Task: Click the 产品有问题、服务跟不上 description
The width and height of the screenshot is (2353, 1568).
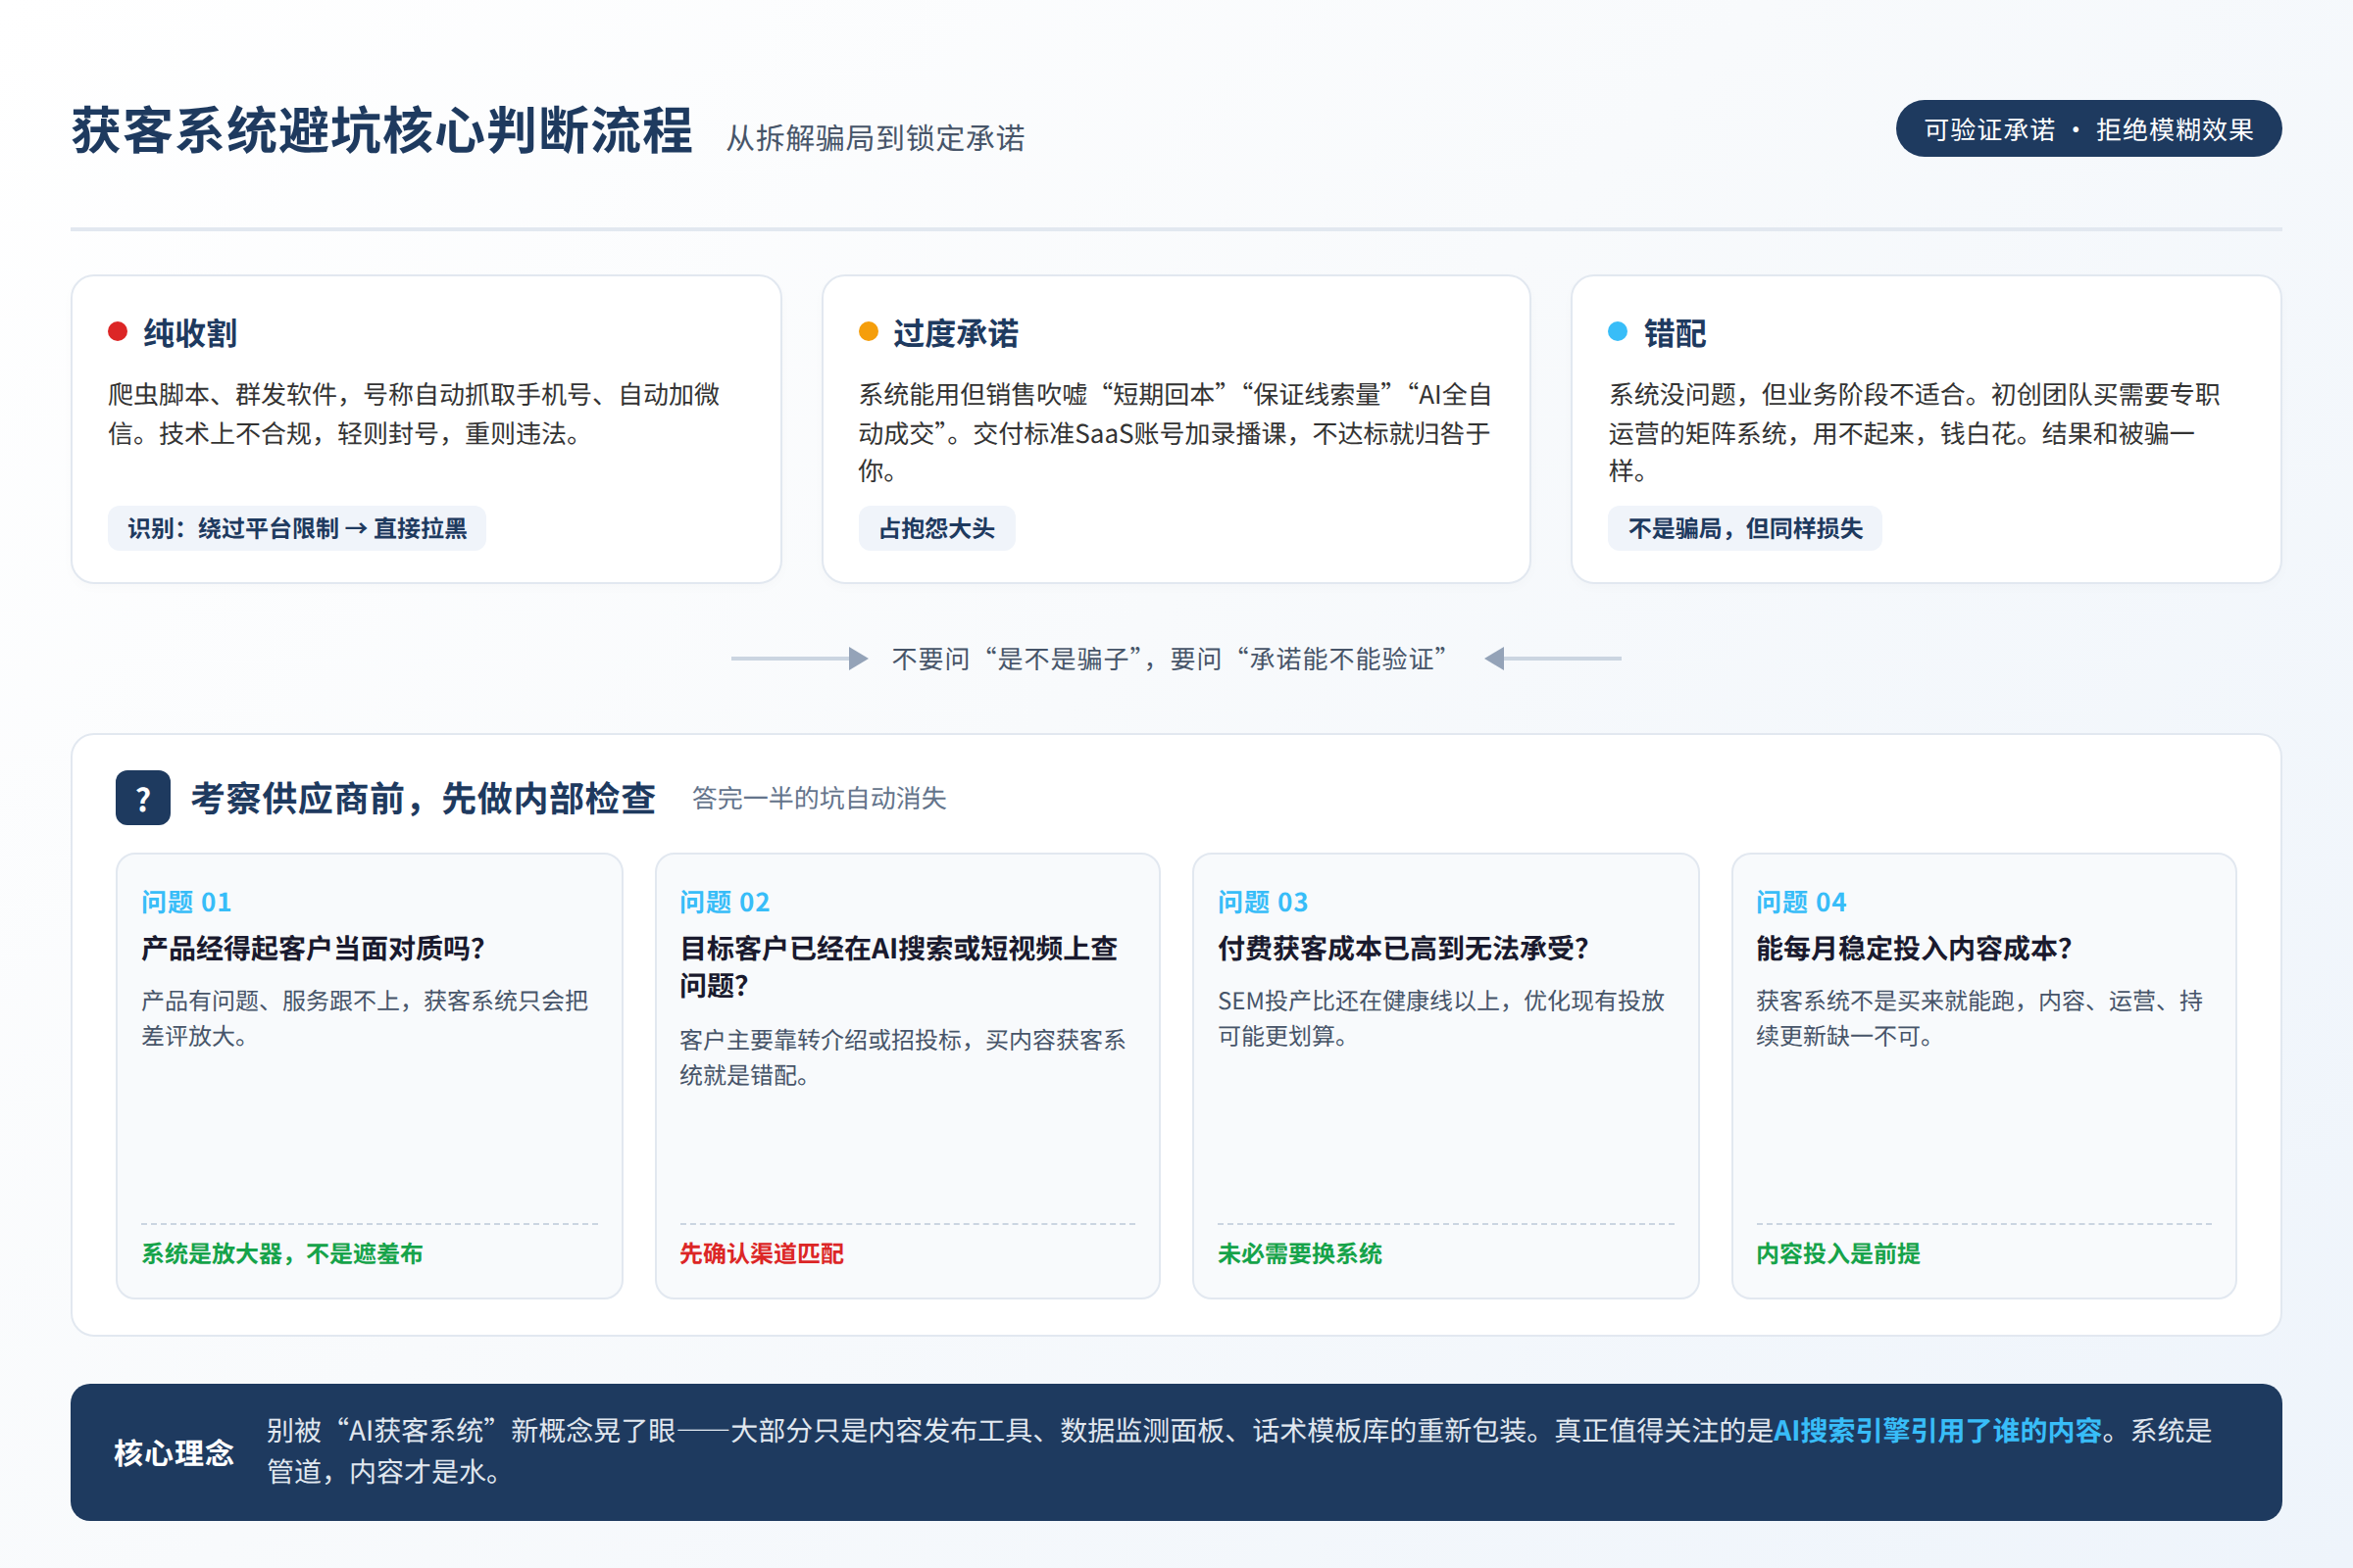Action: click(365, 1018)
